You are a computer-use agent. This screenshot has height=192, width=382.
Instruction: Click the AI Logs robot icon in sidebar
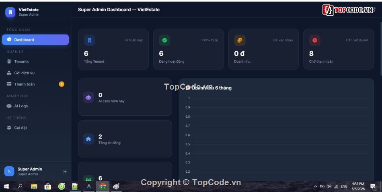coord(9,106)
